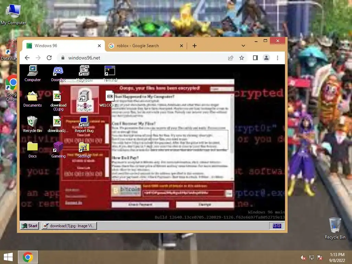
Task: Open a new Chrome tab
Action: 195,46
